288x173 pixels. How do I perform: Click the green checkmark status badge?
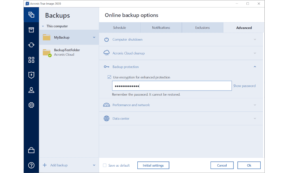click(50, 55)
